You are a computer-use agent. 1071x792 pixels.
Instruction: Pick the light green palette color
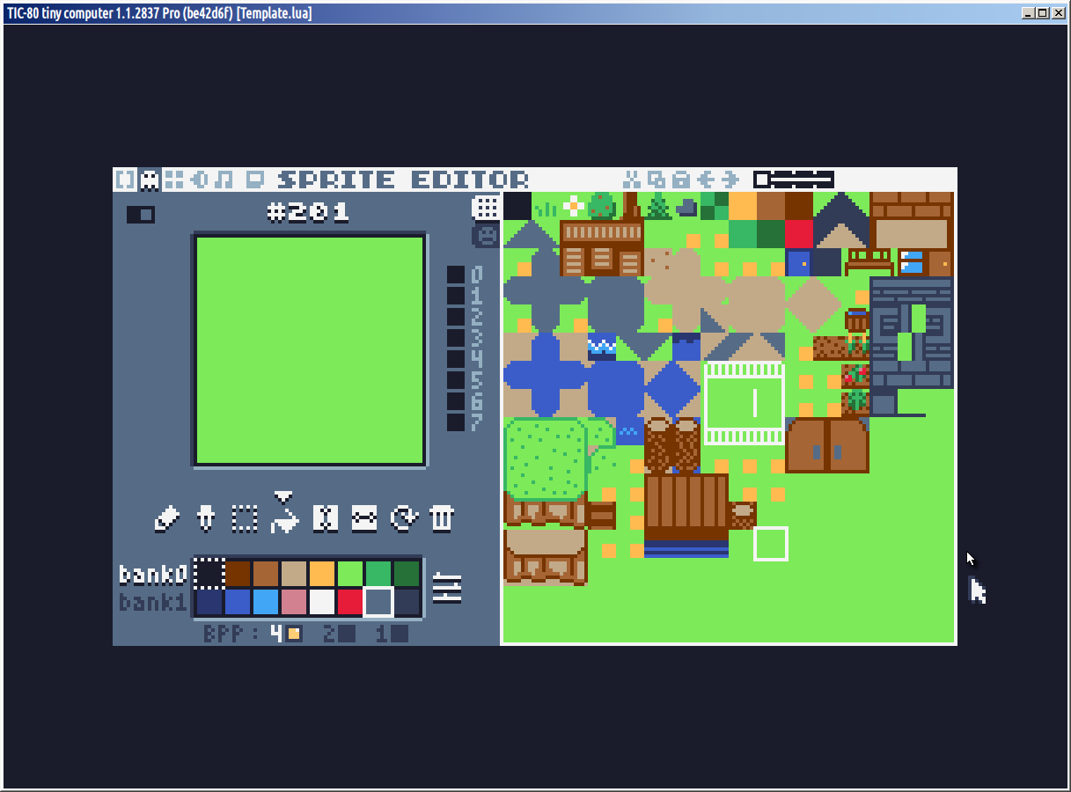(x=350, y=574)
